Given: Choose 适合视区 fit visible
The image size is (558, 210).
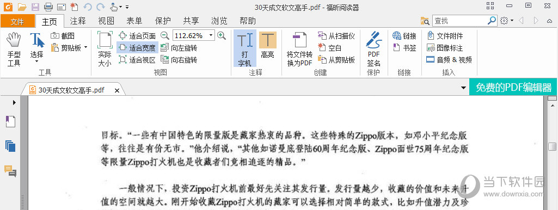Looking at the screenshot, I should (x=137, y=60).
